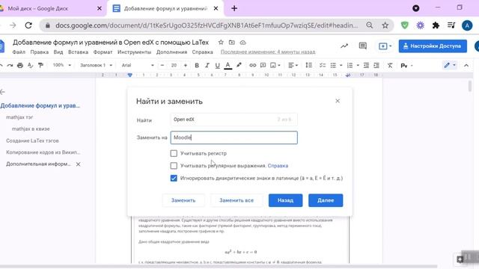The height and width of the screenshot is (269, 479).
Task: Click the clear formatting icon
Action: tap(390, 65)
